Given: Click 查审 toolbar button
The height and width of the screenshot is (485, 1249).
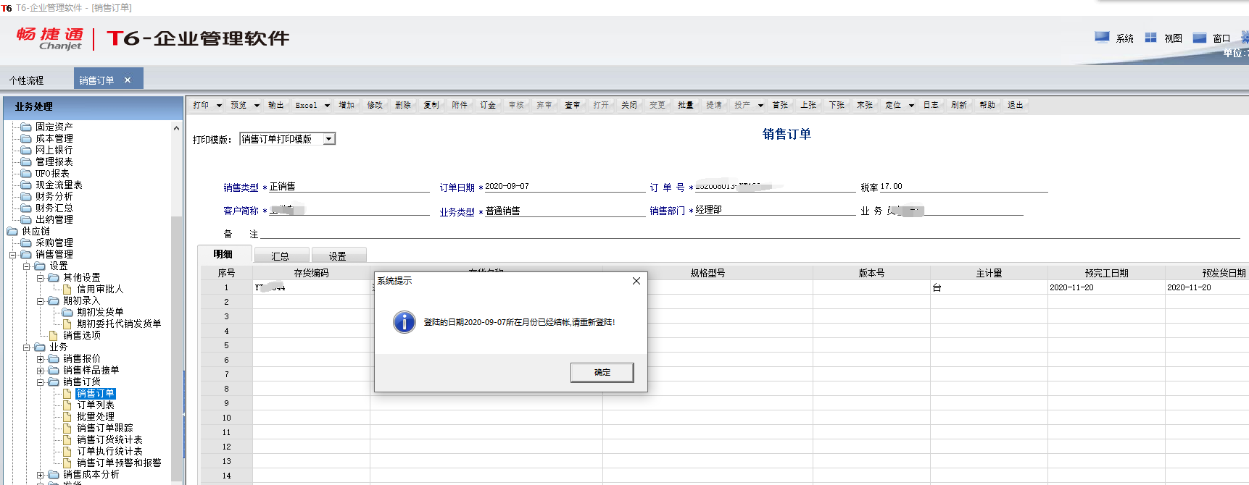Looking at the screenshot, I should click(573, 105).
